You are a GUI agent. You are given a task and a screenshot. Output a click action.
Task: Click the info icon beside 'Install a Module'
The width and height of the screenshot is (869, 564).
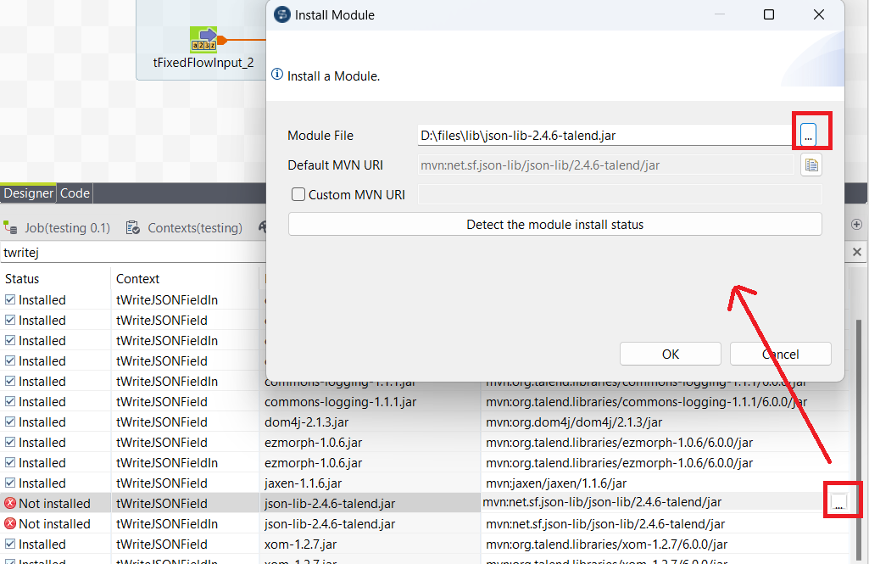[276, 75]
